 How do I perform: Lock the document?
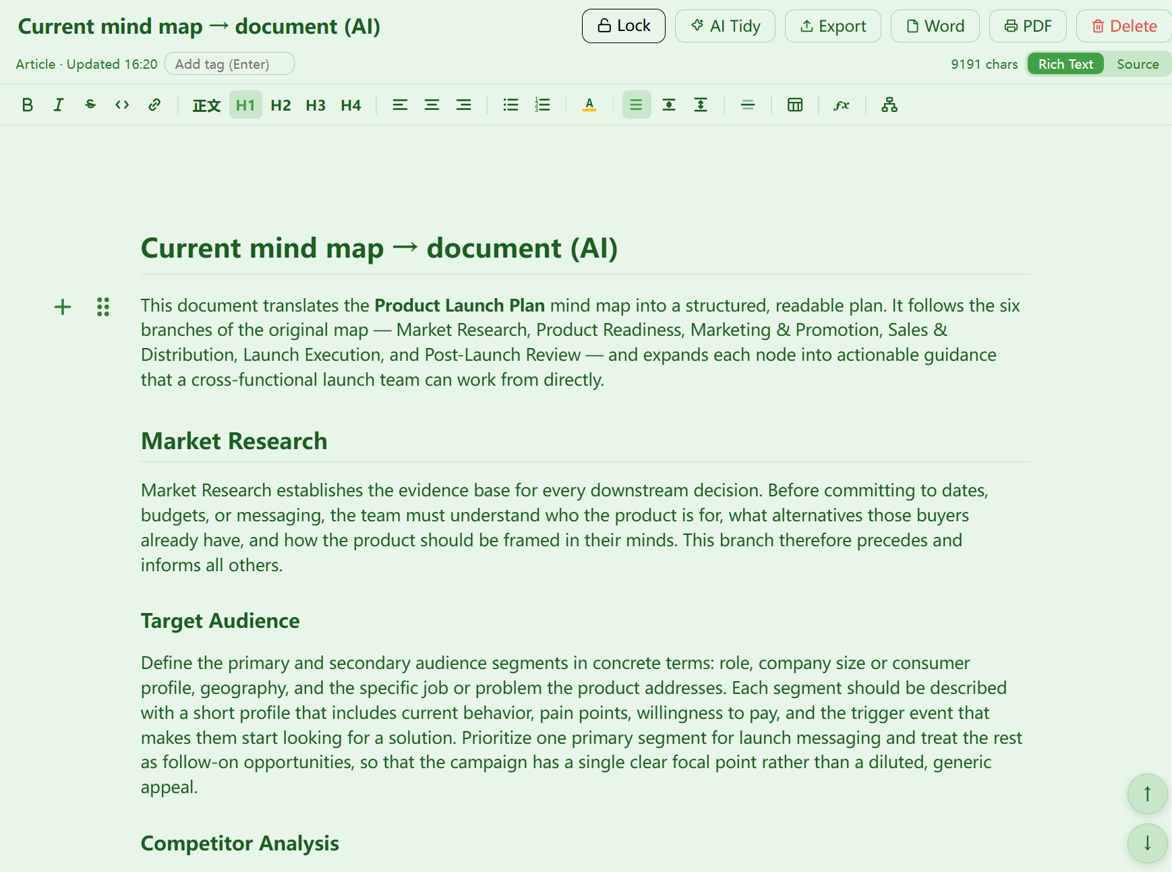coord(624,26)
